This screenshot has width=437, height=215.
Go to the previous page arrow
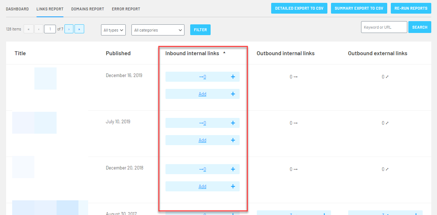(39, 29)
